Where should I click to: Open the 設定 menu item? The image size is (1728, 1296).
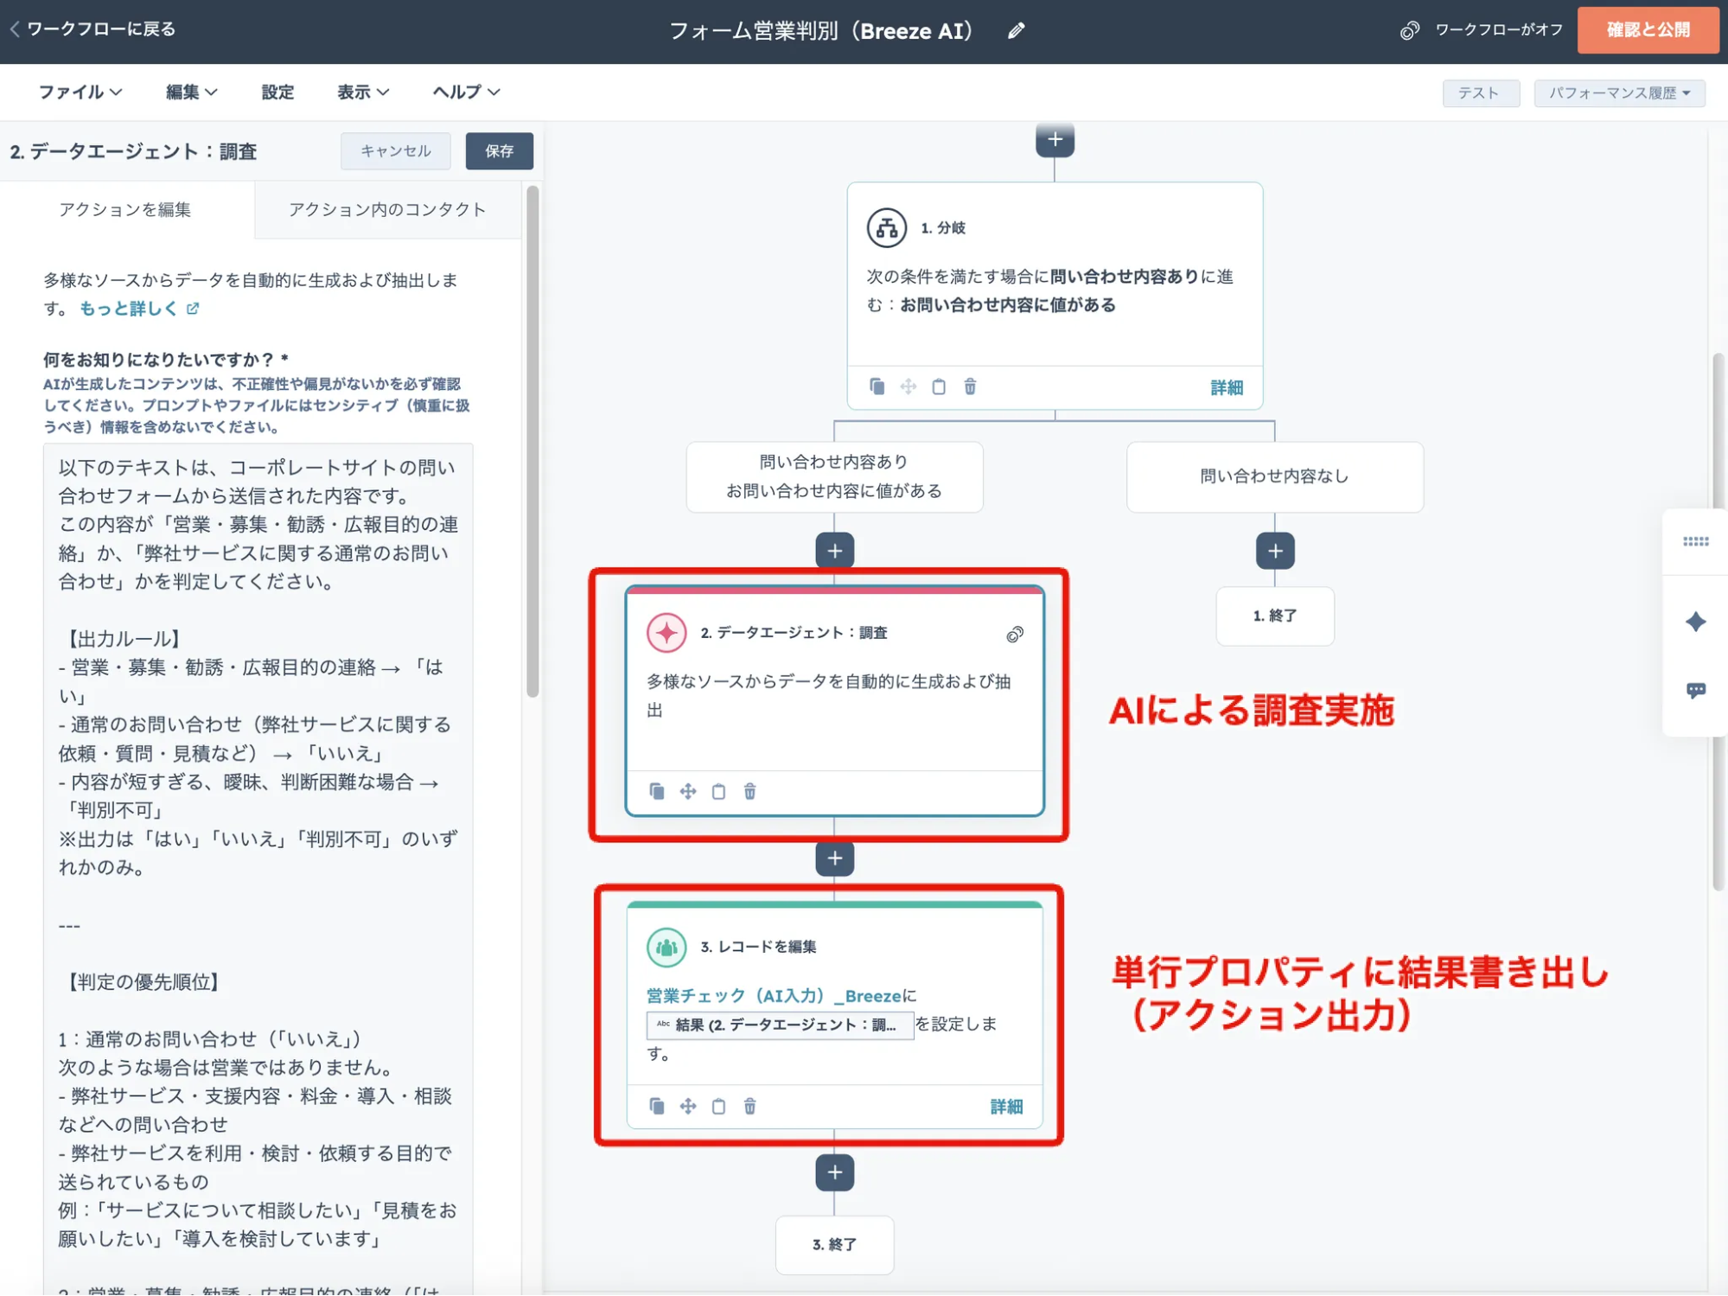point(277,92)
